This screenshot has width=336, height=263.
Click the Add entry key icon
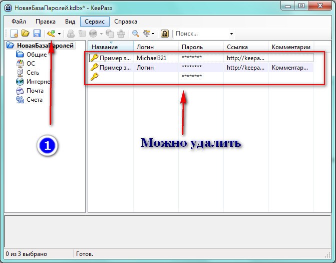tap(51, 34)
